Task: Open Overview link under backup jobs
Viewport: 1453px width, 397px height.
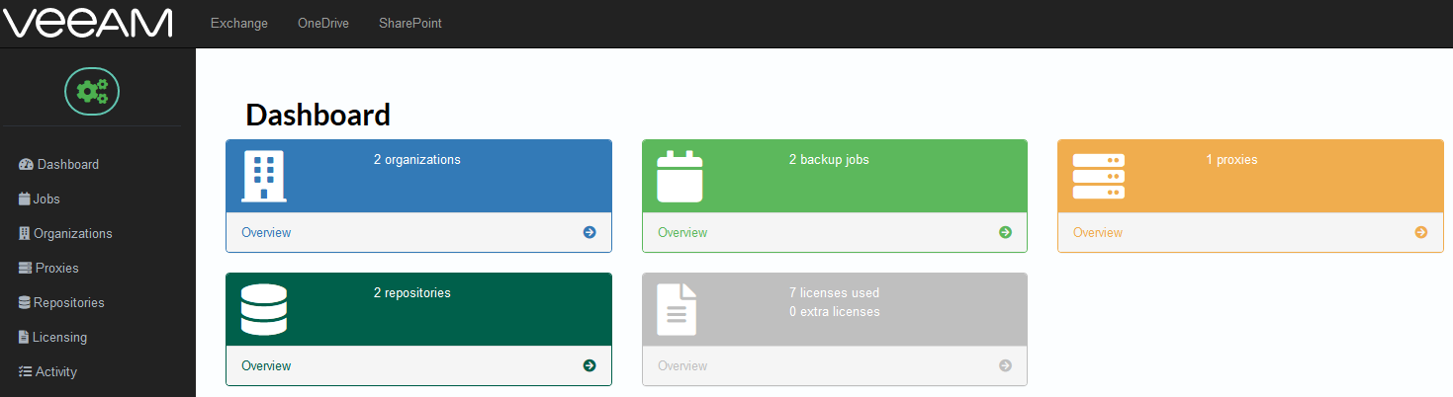Action: click(x=682, y=232)
